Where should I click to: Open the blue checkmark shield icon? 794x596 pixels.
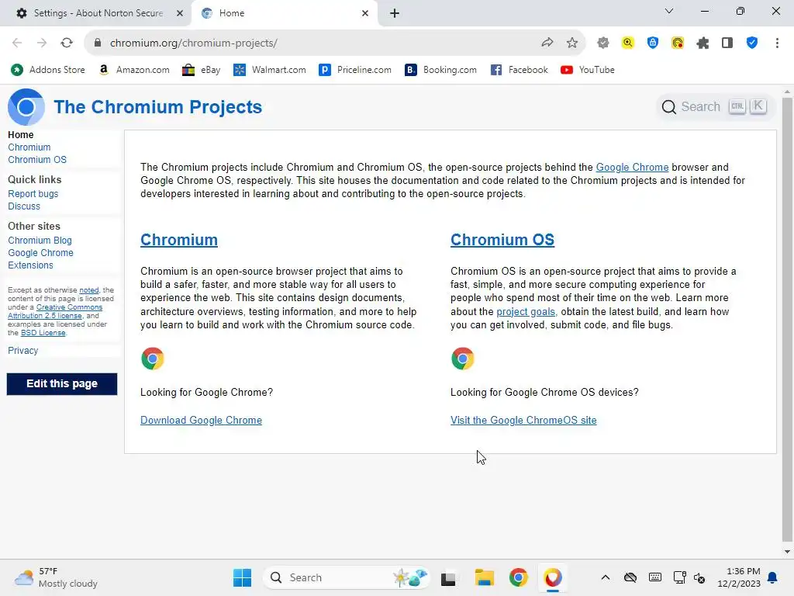752,43
